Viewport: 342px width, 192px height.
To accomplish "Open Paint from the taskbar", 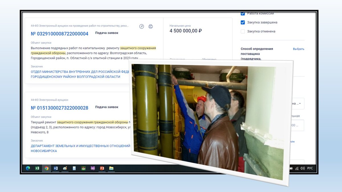I will (x=65, y=168).
